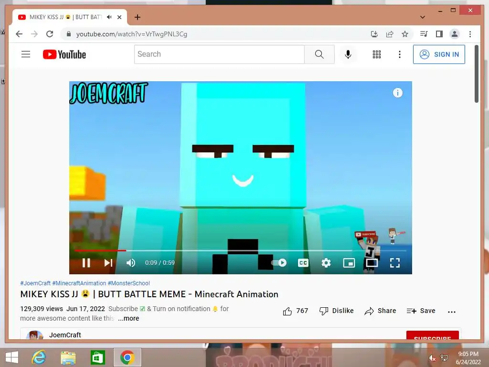Open Windows Start button
The width and height of the screenshot is (489, 367).
[x=12, y=357]
